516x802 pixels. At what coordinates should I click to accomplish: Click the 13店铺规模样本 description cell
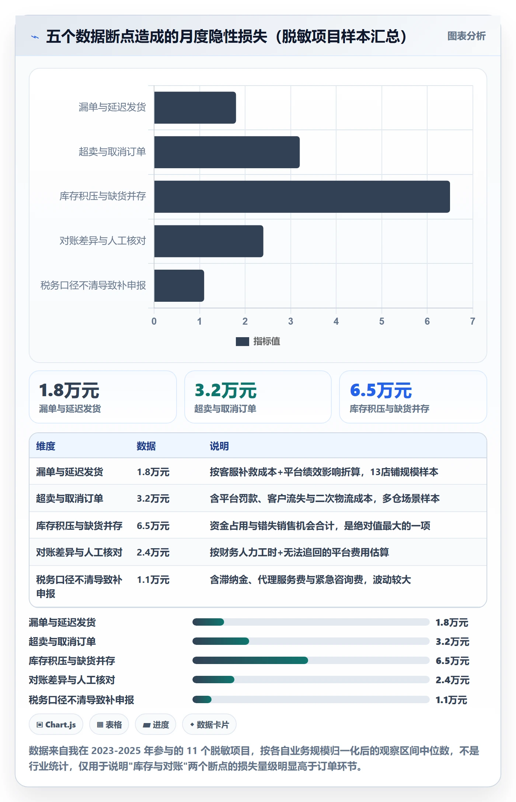324,472
